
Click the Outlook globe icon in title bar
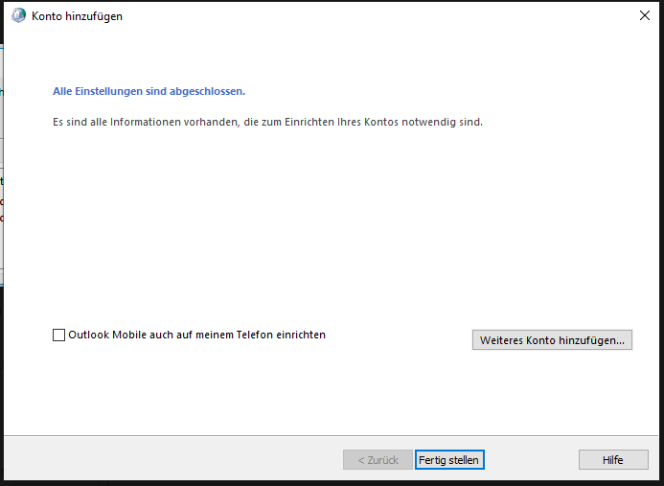(x=18, y=16)
